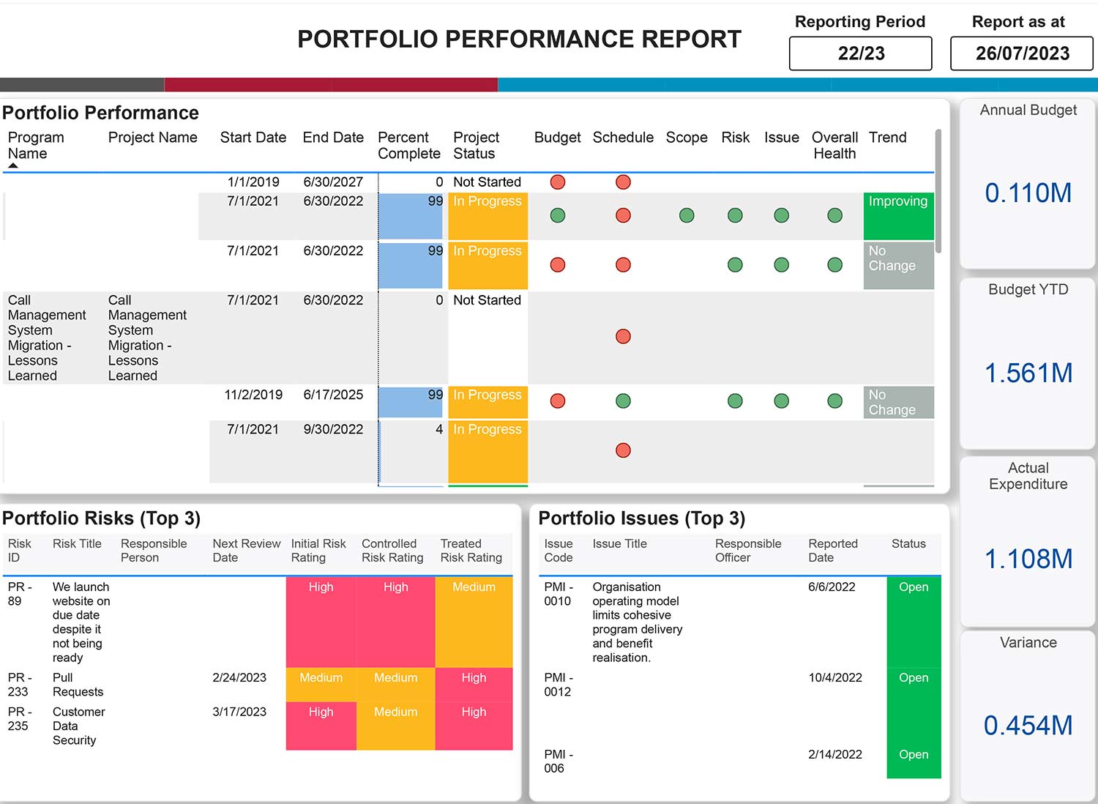Click the green Improving trend cell

click(899, 216)
